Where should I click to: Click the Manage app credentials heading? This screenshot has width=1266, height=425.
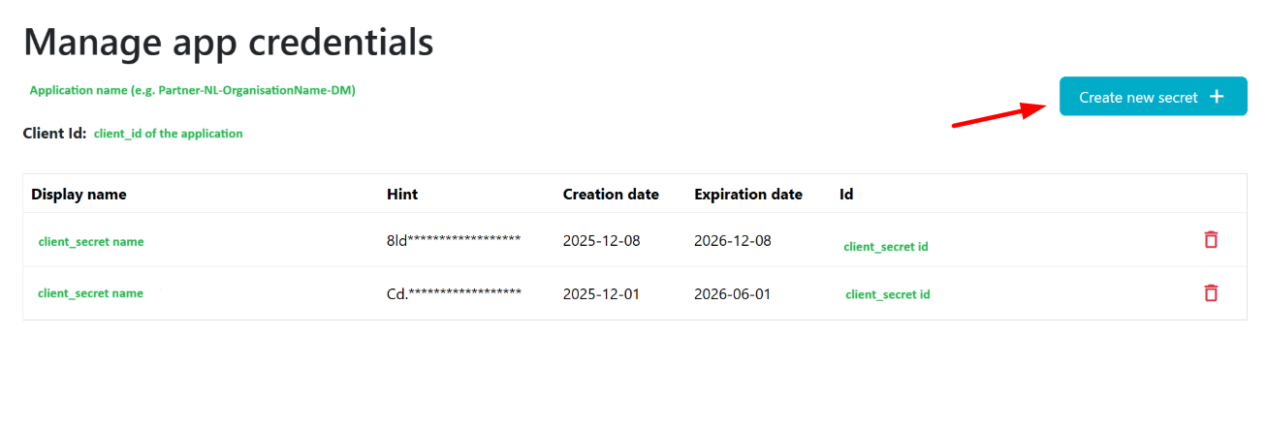[229, 43]
